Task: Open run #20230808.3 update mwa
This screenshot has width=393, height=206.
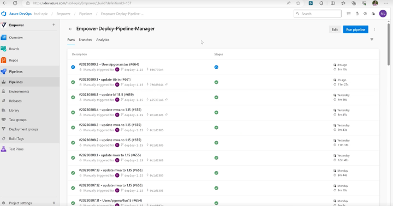Action: (110, 125)
